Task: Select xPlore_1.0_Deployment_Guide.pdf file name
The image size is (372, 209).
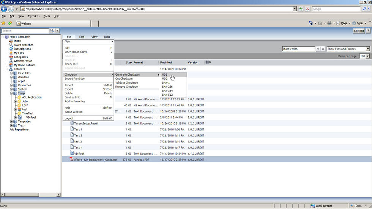Action: click(96, 160)
